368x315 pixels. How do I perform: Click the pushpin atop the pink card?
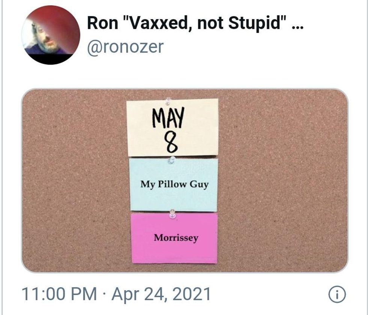(x=172, y=214)
